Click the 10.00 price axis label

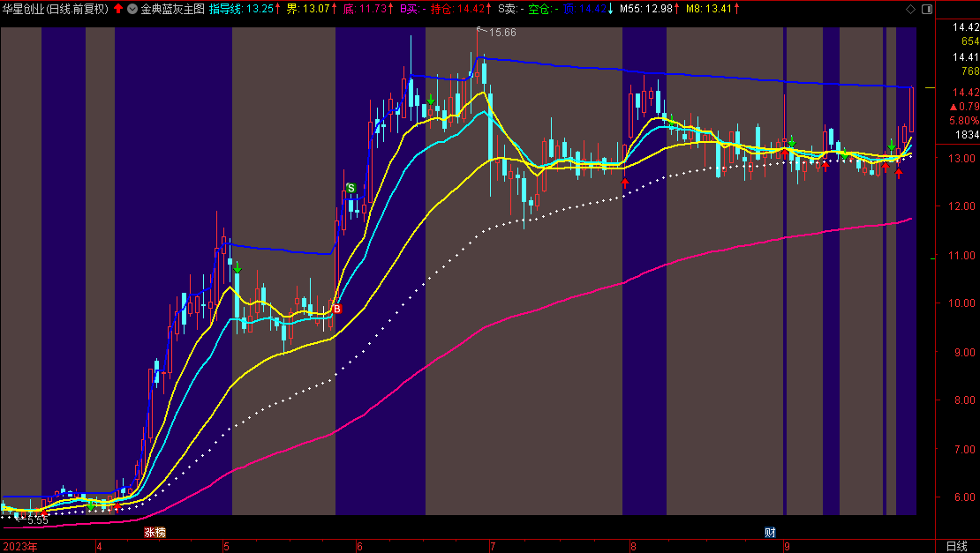tap(963, 303)
